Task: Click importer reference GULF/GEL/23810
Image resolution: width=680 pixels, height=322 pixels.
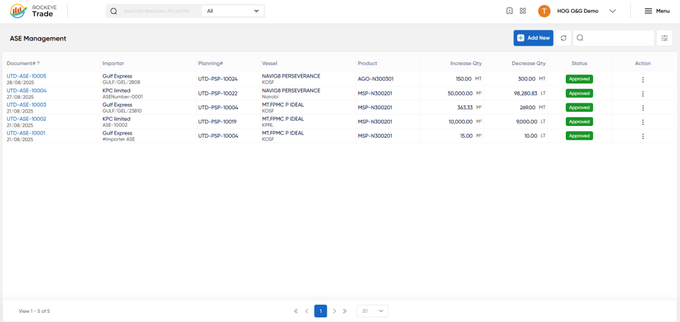Action: [x=122, y=111]
